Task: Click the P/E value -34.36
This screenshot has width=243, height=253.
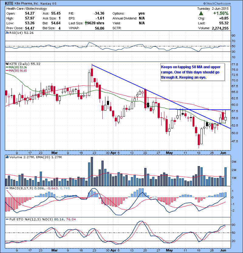Action: coord(99,13)
